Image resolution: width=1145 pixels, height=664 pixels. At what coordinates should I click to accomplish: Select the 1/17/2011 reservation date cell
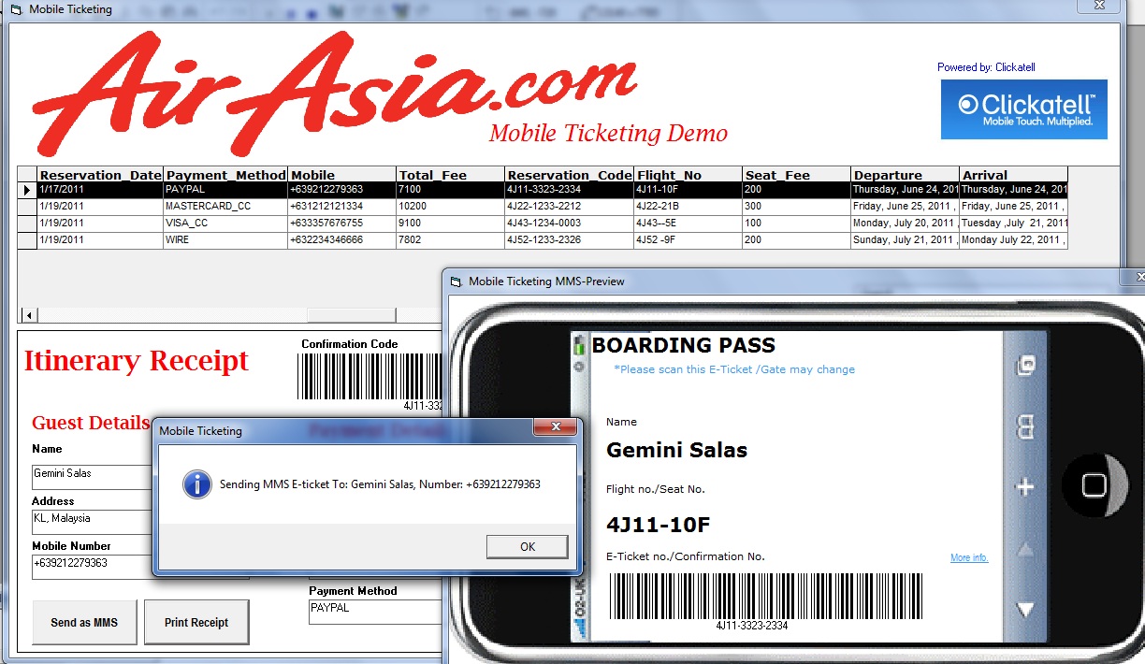pos(100,190)
